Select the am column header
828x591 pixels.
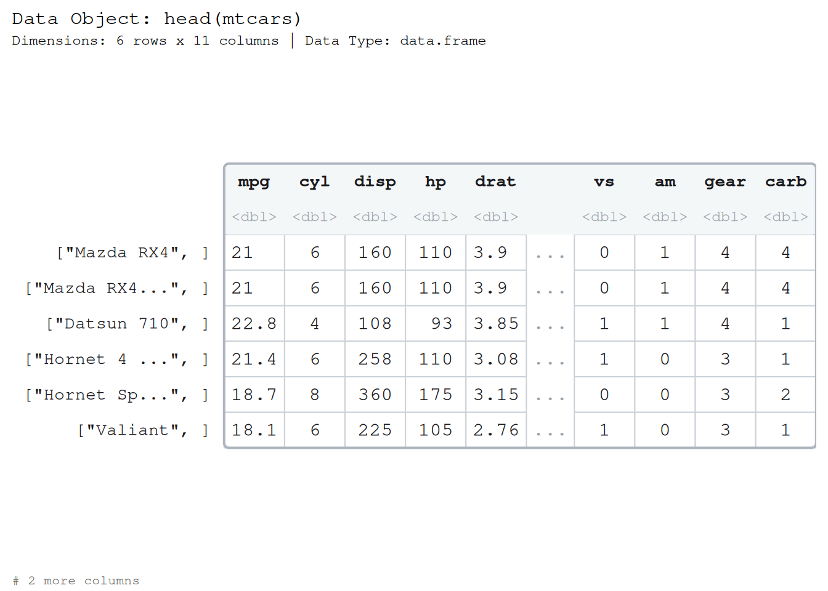point(665,182)
